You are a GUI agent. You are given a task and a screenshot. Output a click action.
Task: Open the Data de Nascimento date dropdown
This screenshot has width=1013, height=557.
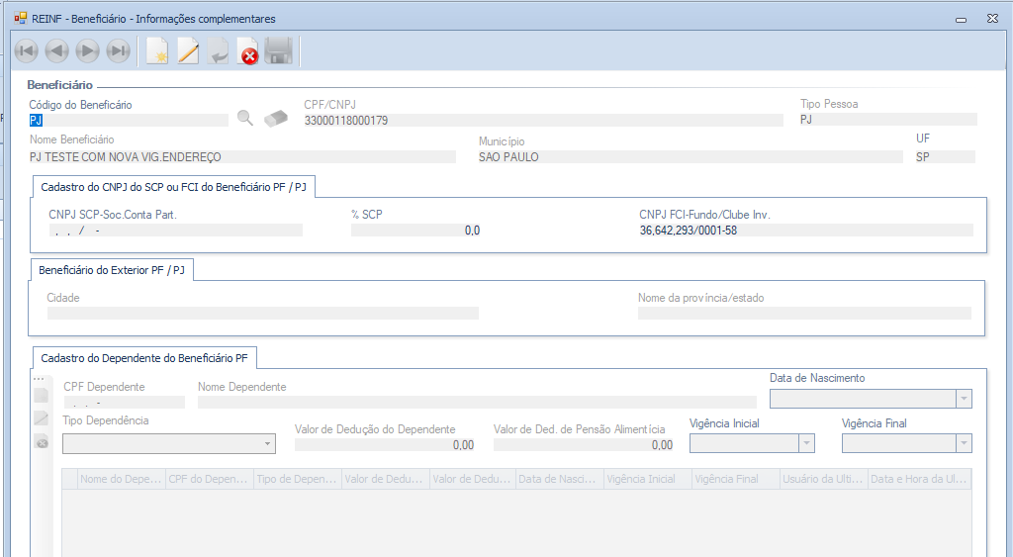(x=964, y=399)
